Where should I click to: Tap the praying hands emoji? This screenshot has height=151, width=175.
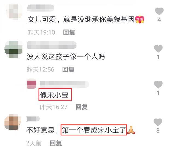tap(131, 130)
